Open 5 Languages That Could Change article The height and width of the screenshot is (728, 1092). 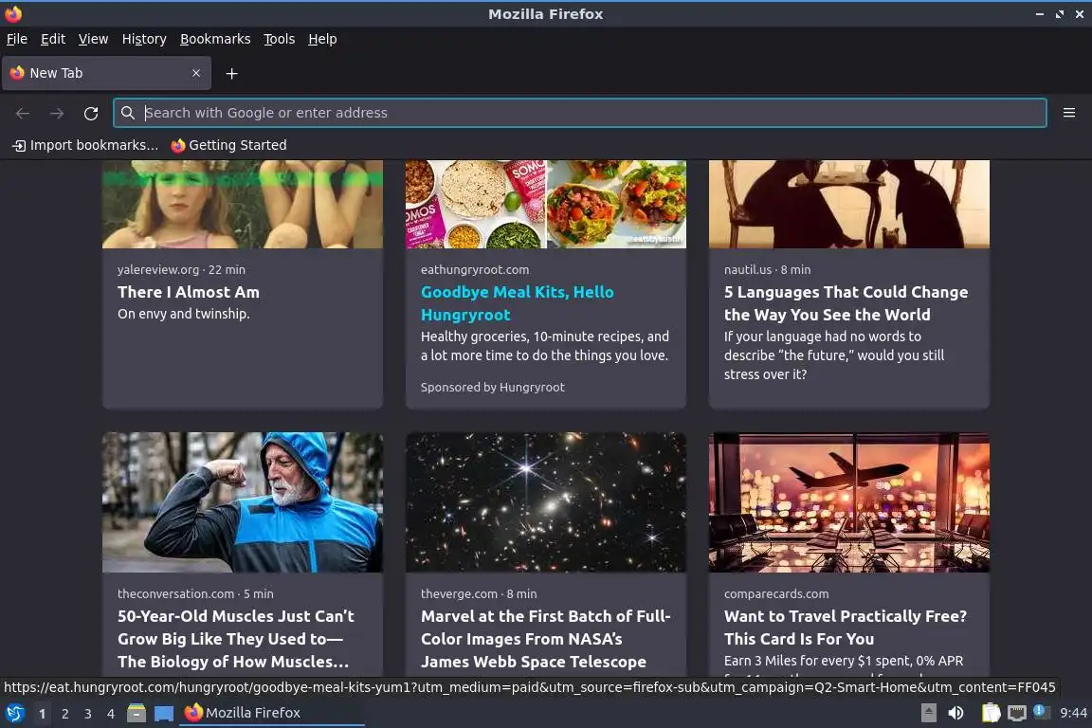[846, 303]
